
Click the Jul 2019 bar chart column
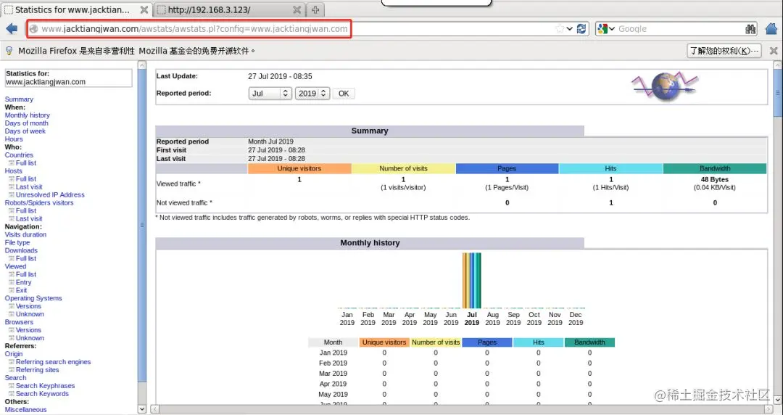pos(471,281)
